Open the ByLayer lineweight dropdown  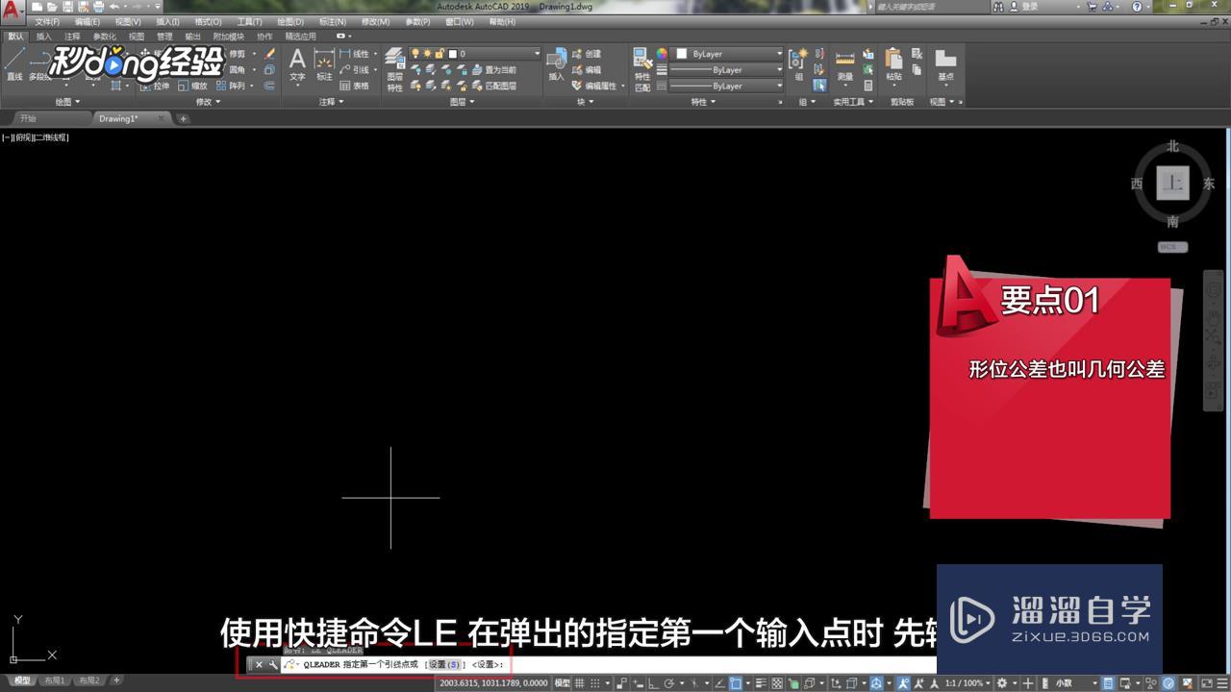coord(726,70)
